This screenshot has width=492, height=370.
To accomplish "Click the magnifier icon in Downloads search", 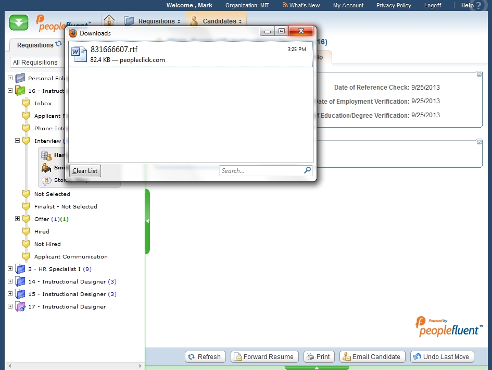I will pyautogui.click(x=307, y=170).
